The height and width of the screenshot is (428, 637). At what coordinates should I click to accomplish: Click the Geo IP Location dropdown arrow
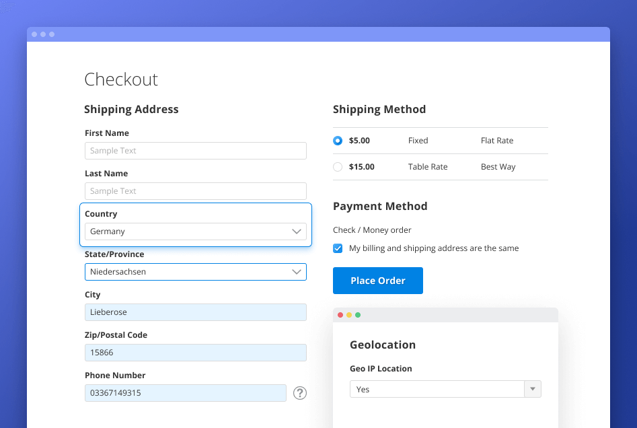[532, 388]
